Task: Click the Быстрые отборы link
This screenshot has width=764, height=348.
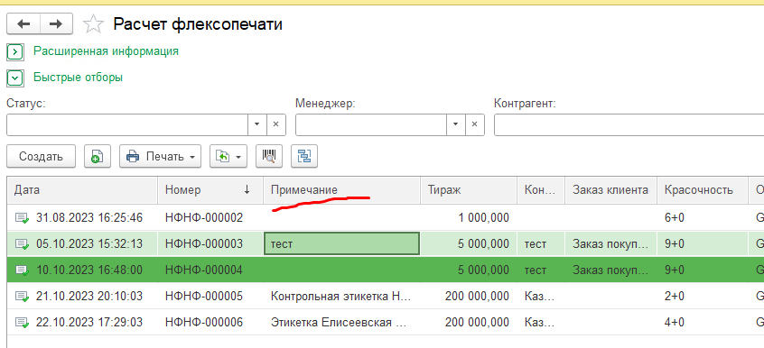Action: pos(78,77)
